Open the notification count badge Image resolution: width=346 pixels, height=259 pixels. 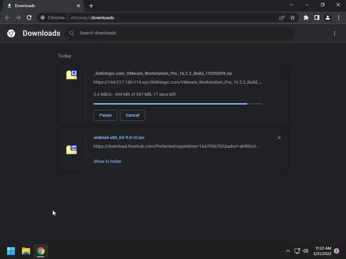pyautogui.click(x=337, y=251)
